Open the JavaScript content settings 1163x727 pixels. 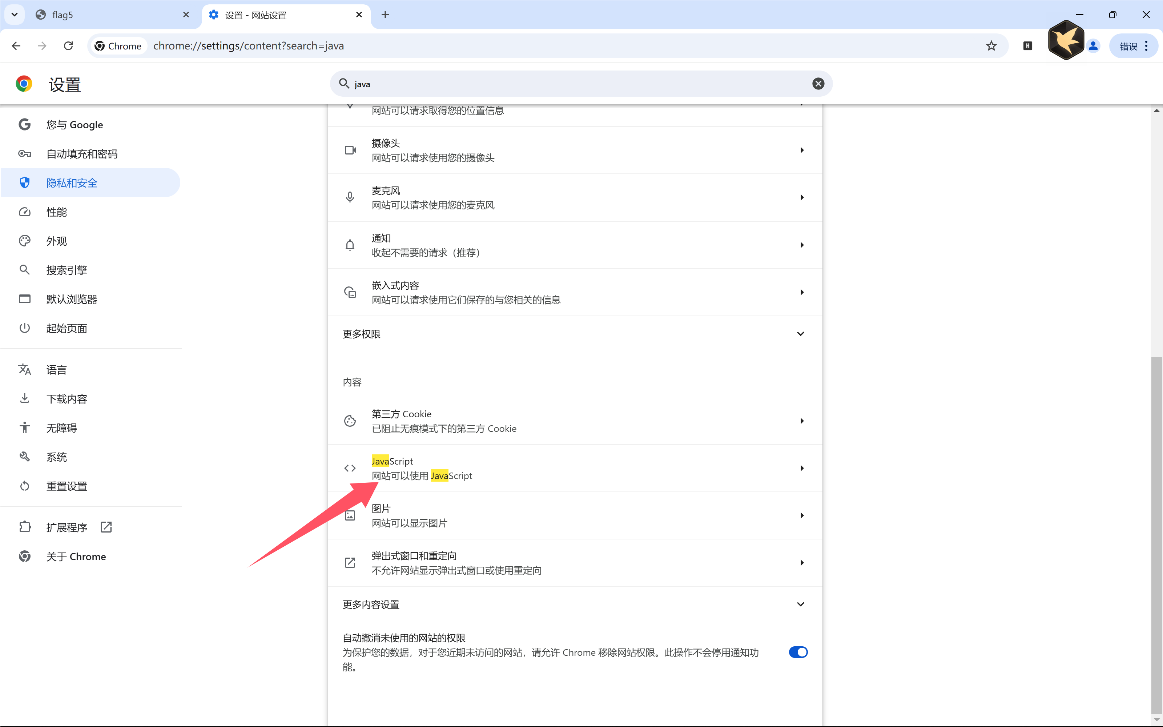pos(575,468)
